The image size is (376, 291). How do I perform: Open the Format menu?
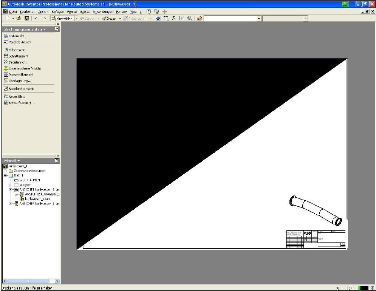[x=72, y=11]
